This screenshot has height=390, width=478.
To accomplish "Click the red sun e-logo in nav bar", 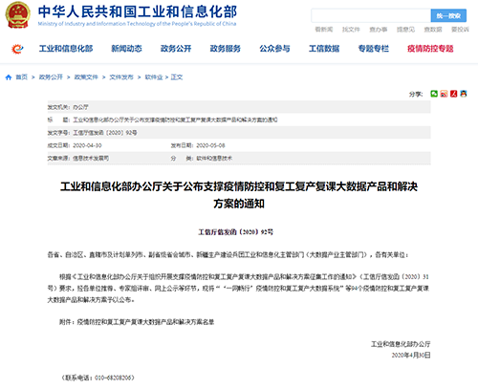I will coord(17,49).
